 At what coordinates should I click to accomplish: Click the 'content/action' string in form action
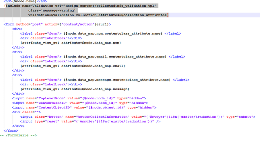coord(78,24)
